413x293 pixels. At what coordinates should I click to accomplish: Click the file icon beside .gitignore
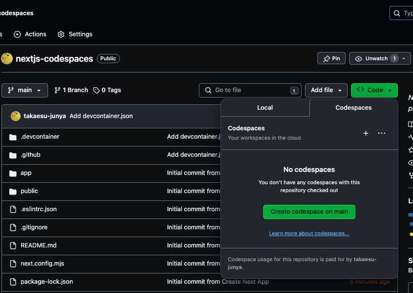tap(13, 227)
